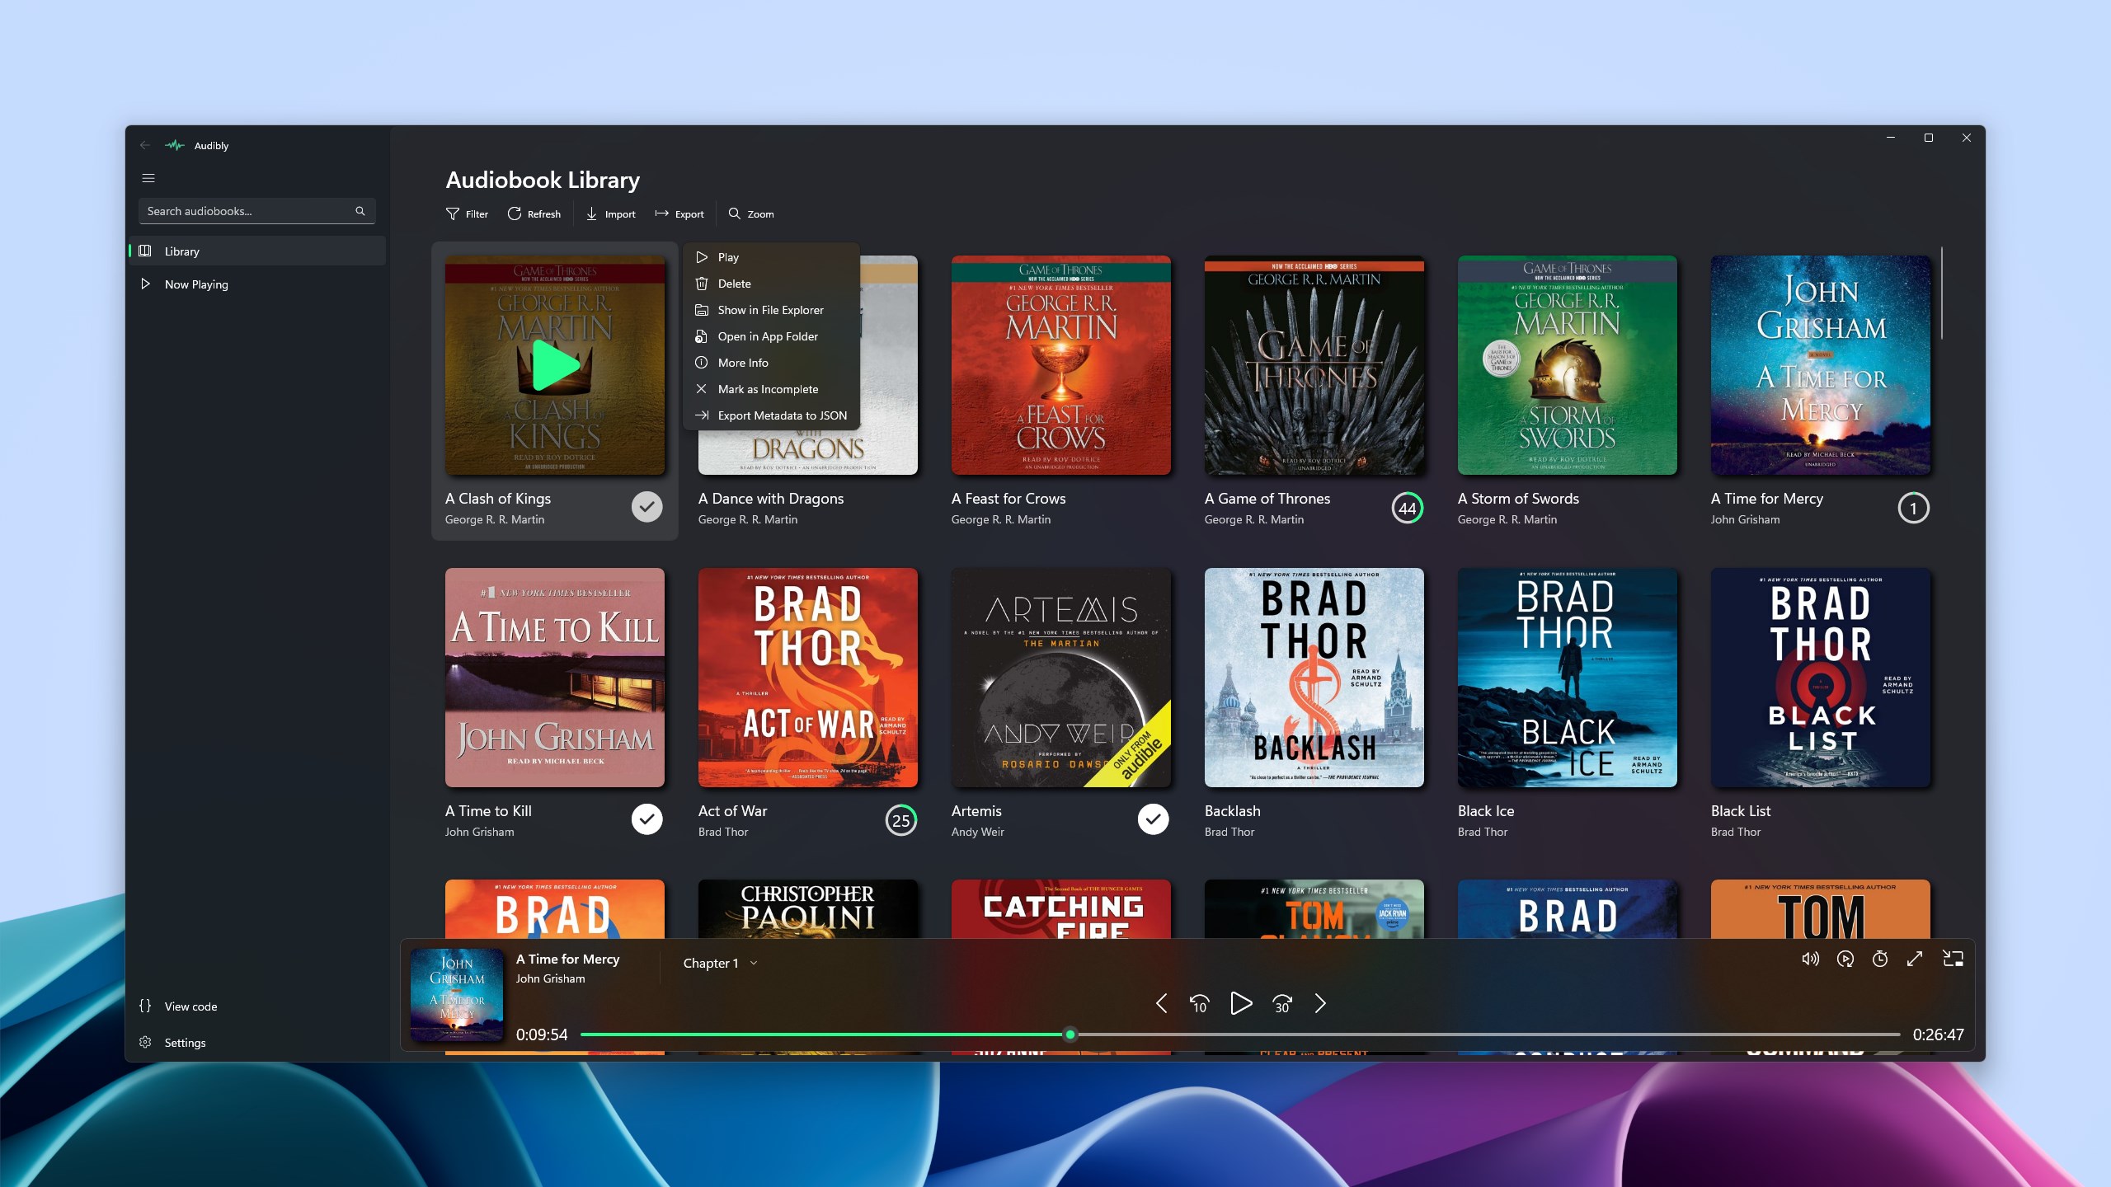Select Export Metadata to JSON from the context menu
2111x1187 pixels.
781,415
